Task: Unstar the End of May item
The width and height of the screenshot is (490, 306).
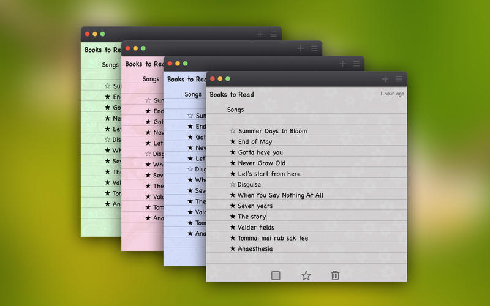Action: pyautogui.click(x=233, y=142)
